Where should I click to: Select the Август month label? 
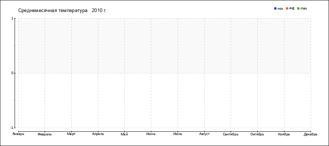pyautogui.click(x=204, y=134)
